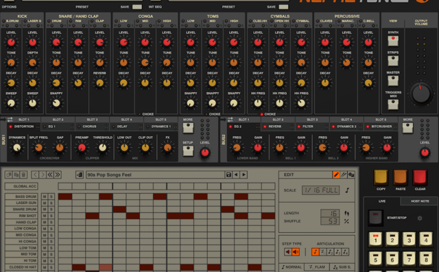Image resolution: width=439 pixels, height=272 pixels.
Task: Select the sub step 4 articulation icon
Action: [x=346, y=252]
